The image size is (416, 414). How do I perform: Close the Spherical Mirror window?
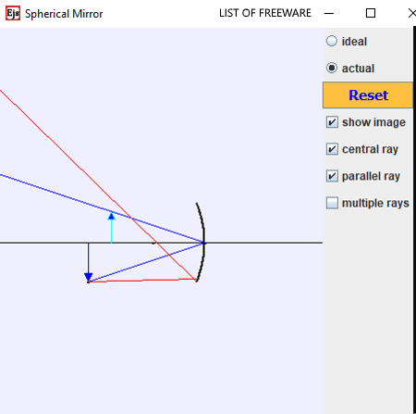[x=411, y=13]
